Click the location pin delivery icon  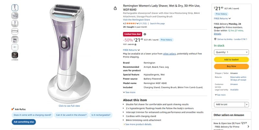[x=215, y=39]
